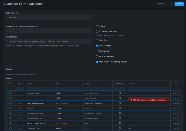Click the 'open_docs_flag' name cell
This screenshot has height=131, width=186.
[x=98, y=93]
